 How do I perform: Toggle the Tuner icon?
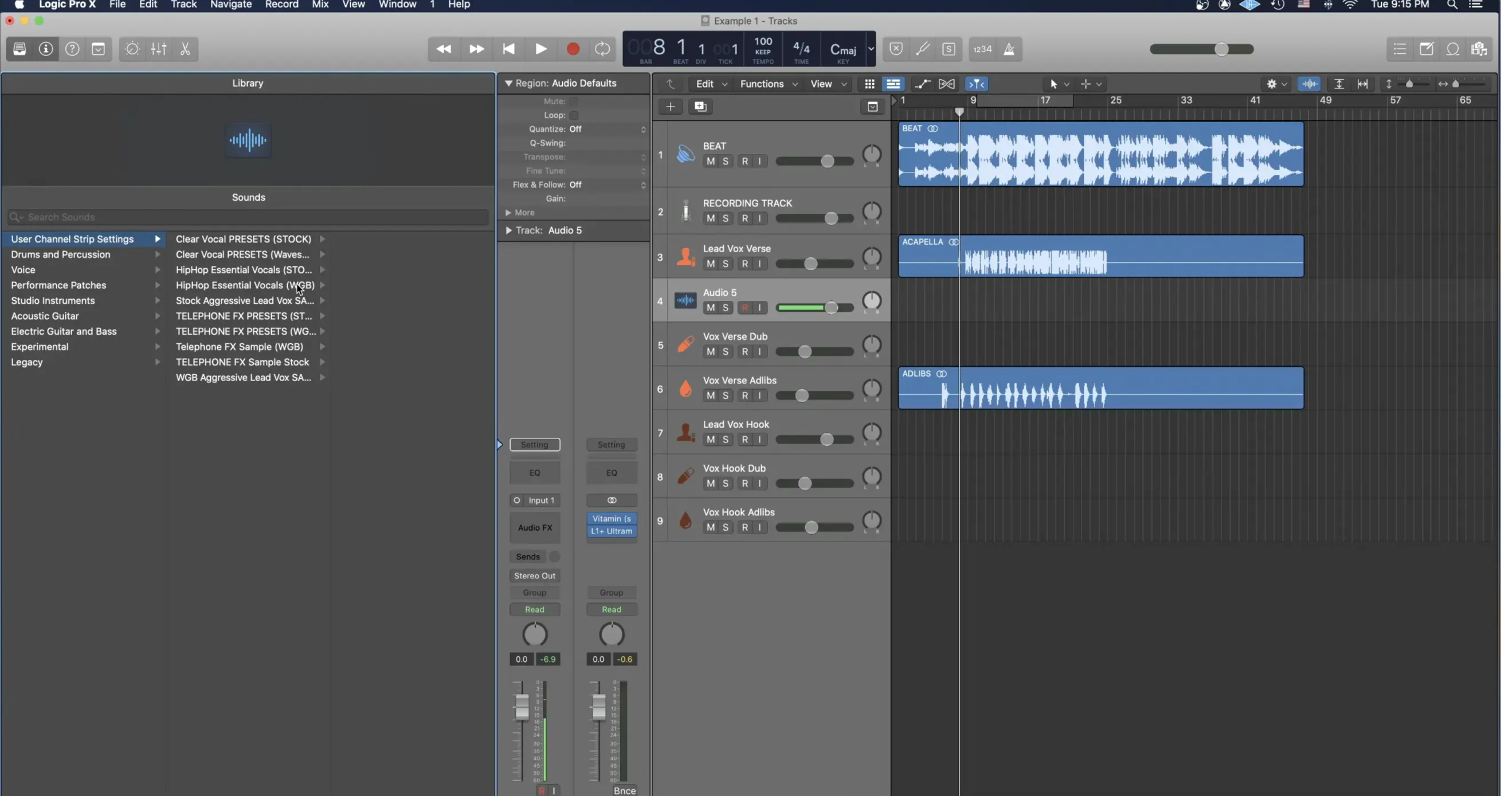[922, 49]
